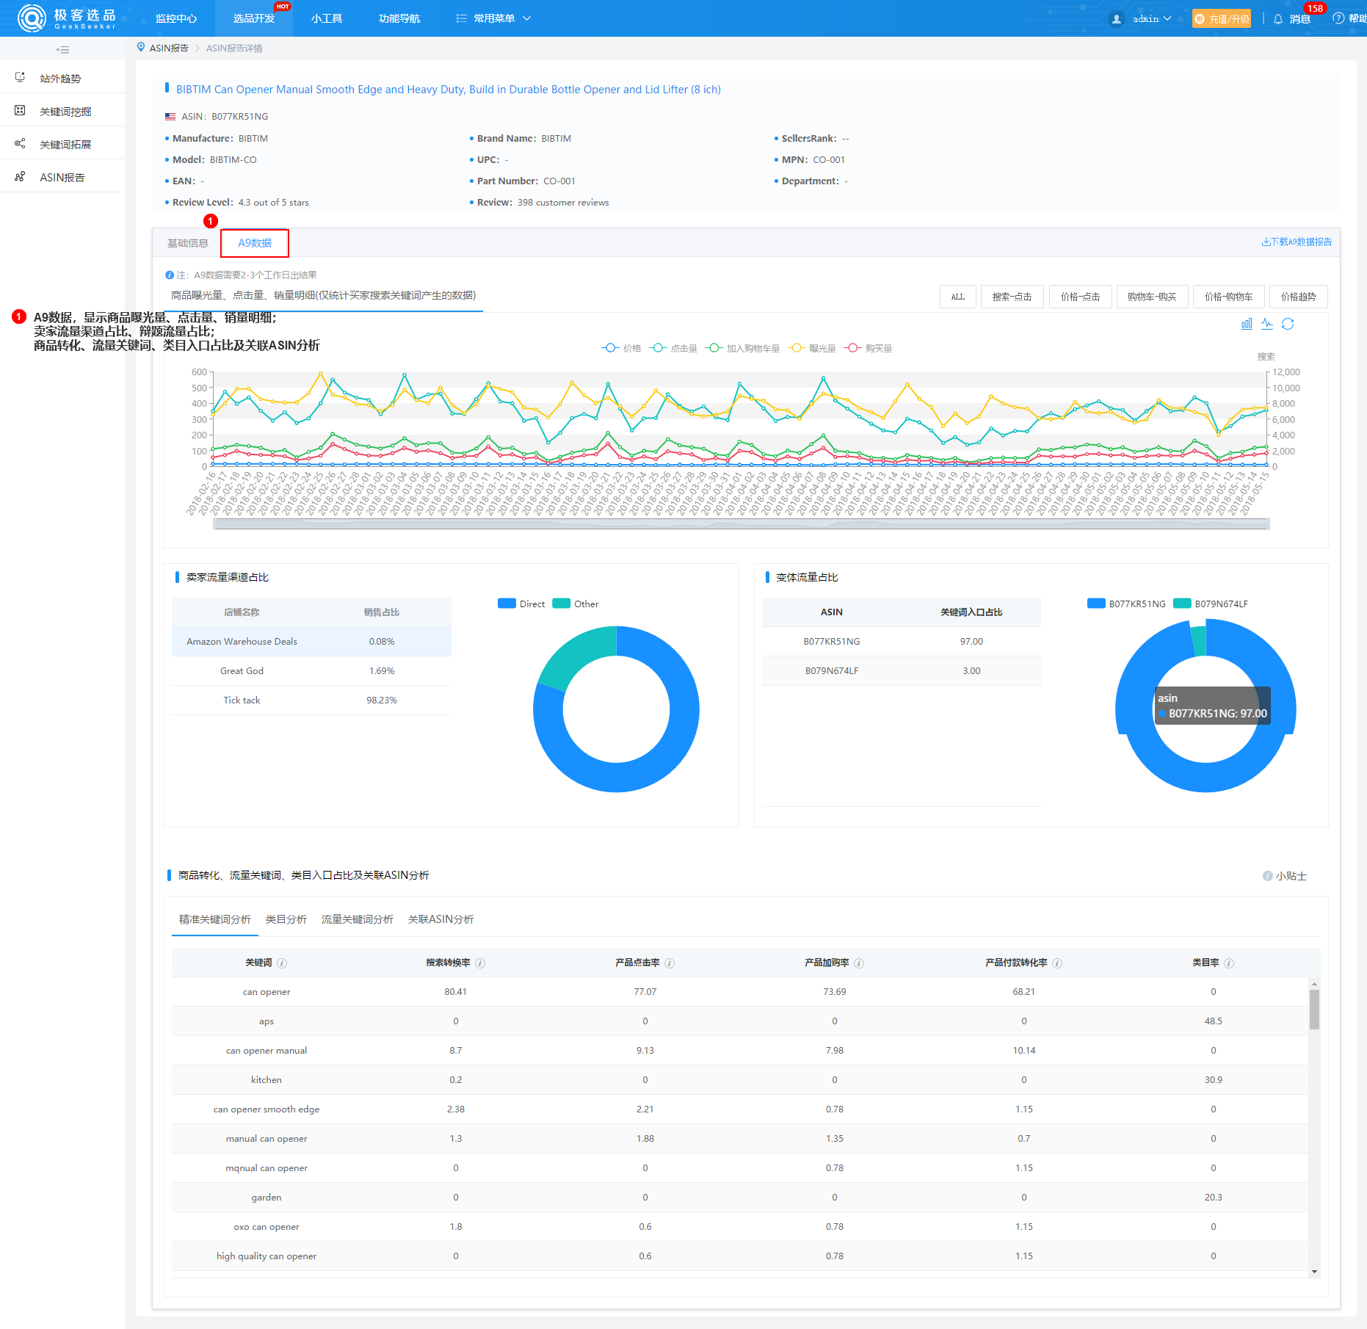This screenshot has width=1367, height=1329.
Task: Open 小工具 in top navigation
Action: pos(327,18)
